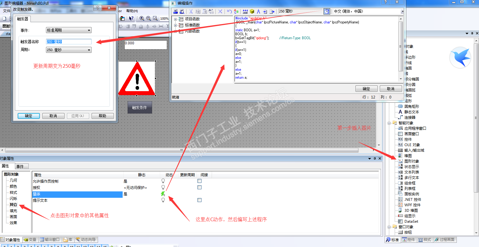This screenshot has width=479, height=247.
Task: Expand the 项目函数 tree node
Action: tap(175, 19)
